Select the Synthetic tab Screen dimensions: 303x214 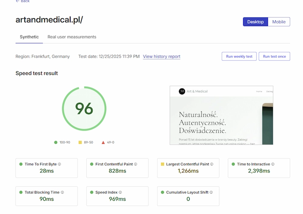coord(29,37)
